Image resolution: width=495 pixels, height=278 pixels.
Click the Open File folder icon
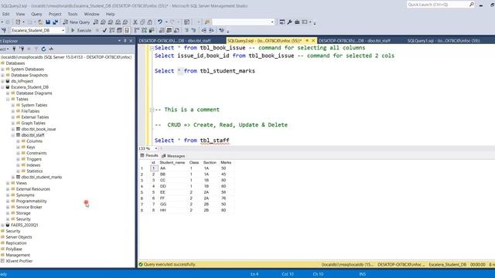(40, 22)
